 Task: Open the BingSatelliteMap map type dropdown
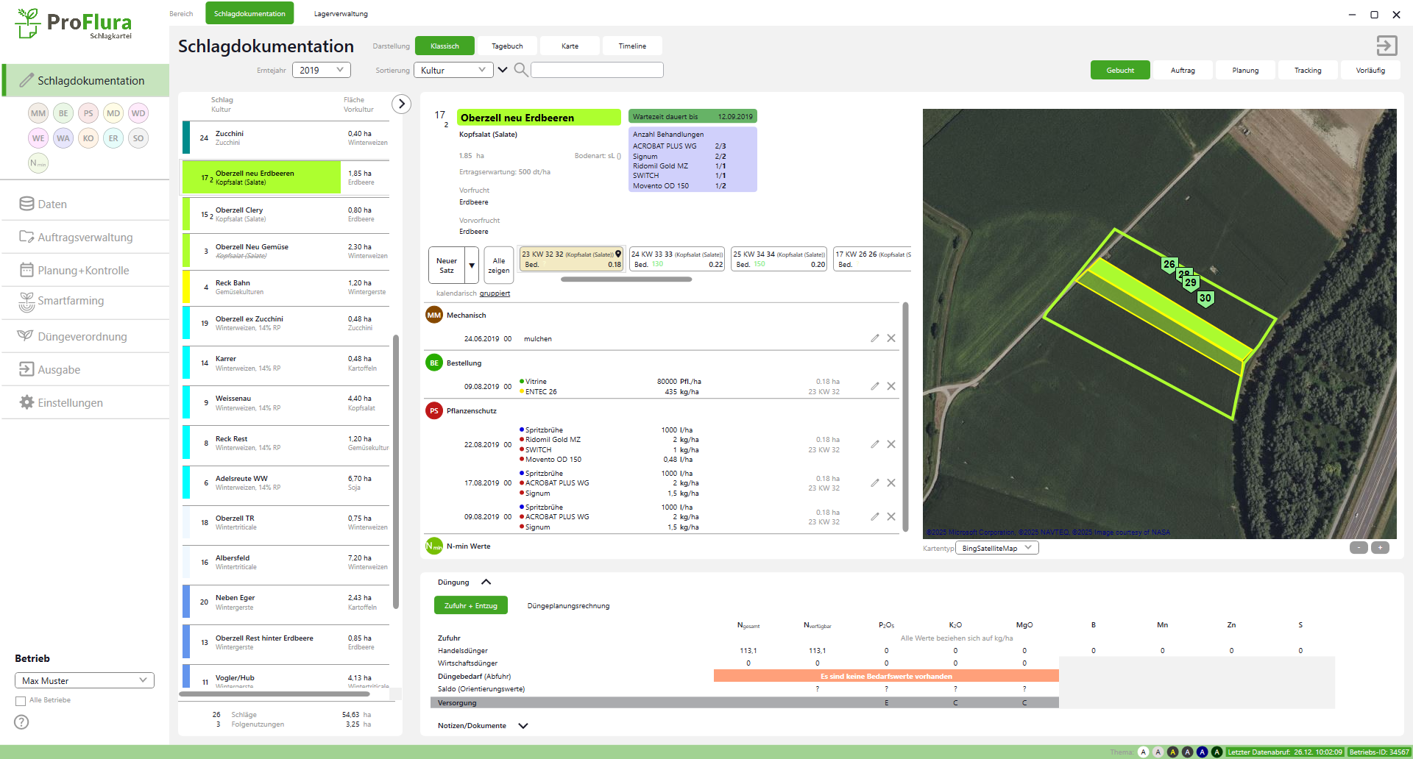coord(996,548)
